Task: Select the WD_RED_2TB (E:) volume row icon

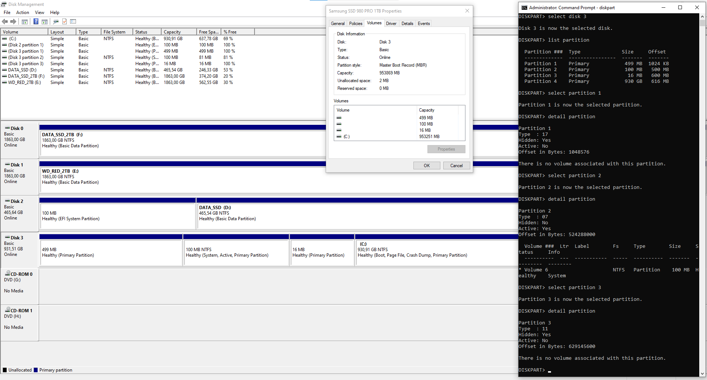Action: pyautogui.click(x=4, y=82)
